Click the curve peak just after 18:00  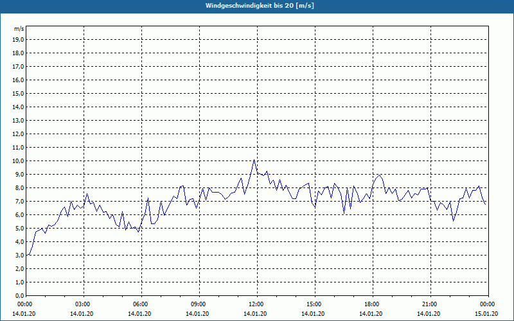(x=379, y=175)
